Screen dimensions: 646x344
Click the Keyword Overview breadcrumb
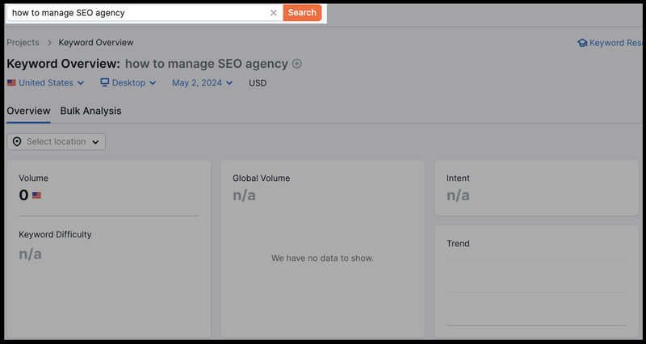tap(96, 43)
